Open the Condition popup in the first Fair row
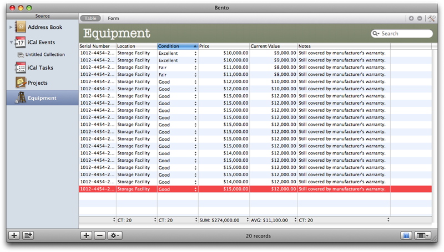This screenshot has height=252, width=444. (x=195, y=68)
